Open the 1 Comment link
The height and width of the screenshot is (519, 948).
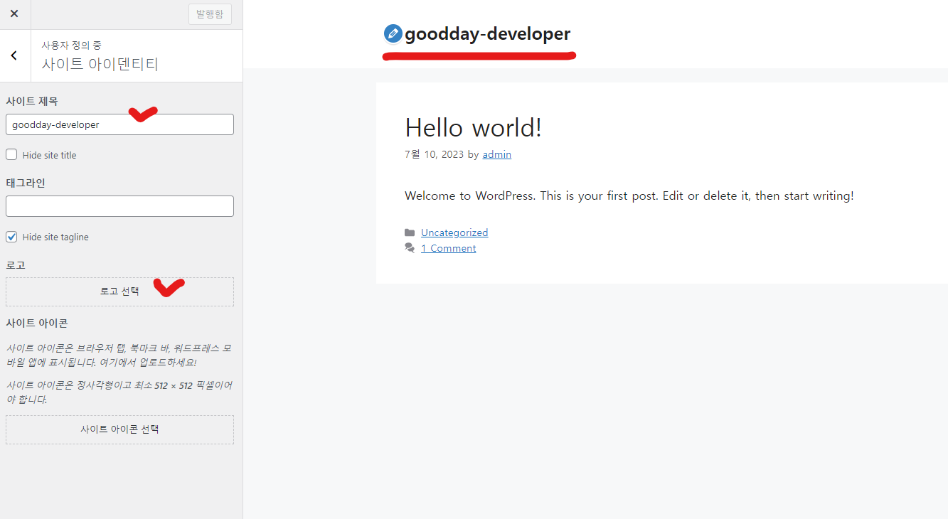point(448,248)
